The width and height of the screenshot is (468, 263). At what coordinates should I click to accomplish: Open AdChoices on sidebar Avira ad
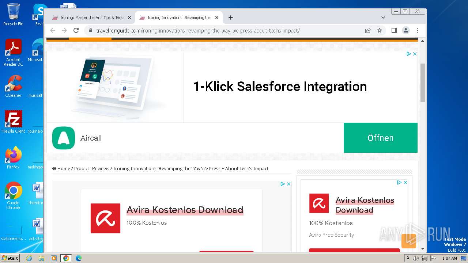400,182
